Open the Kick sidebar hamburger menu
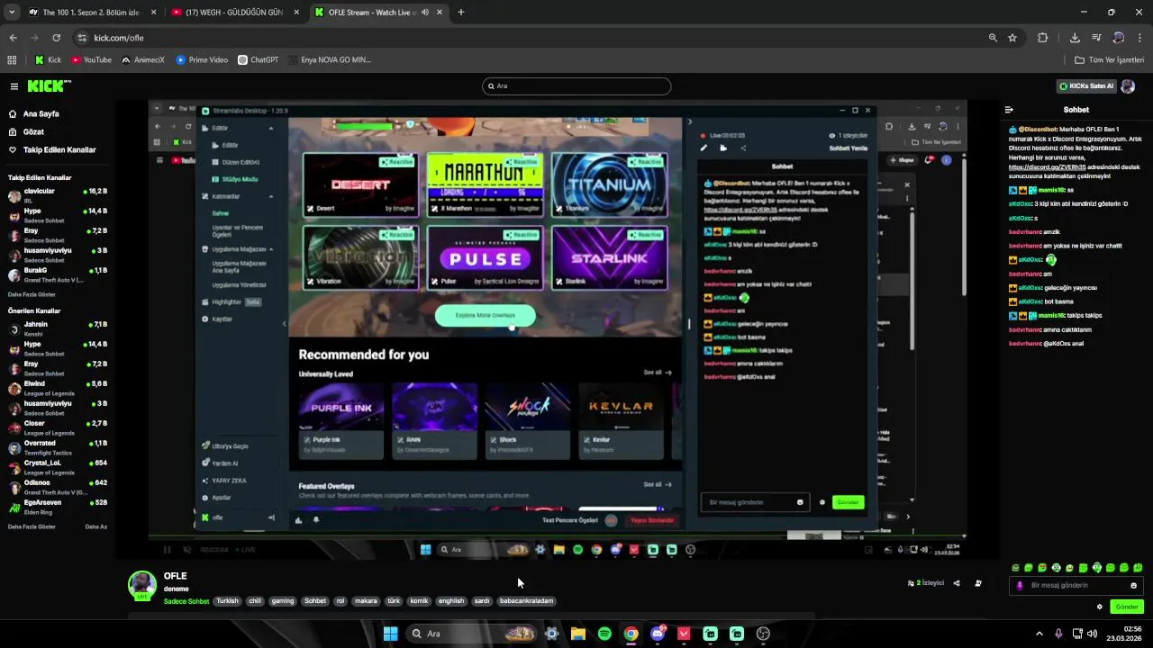The width and height of the screenshot is (1153, 648). coord(14,86)
